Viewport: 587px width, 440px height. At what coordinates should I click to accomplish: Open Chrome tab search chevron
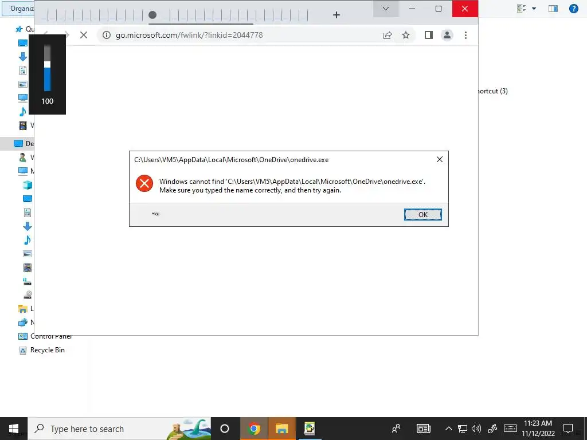tap(386, 9)
